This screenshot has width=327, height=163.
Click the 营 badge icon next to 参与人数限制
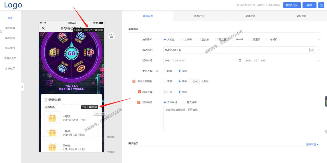point(134,81)
